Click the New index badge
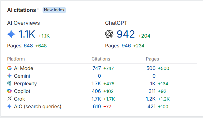Image resolution: width=203 pixels, height=118 pixels. coord(54,10)
